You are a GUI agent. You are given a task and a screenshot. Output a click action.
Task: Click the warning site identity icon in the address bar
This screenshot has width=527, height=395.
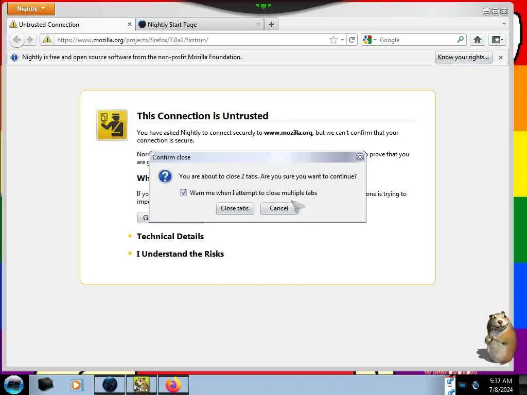(47, 40)
